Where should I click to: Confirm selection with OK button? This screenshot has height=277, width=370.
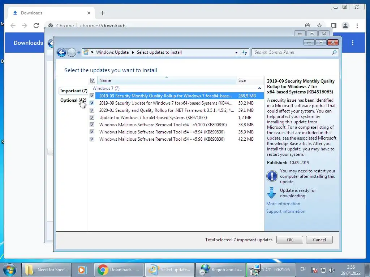coord(289,240)
